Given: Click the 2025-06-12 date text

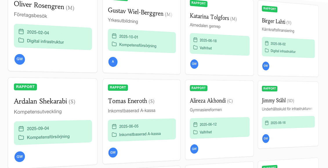Looking at the screenshot, I should [208, 124].
